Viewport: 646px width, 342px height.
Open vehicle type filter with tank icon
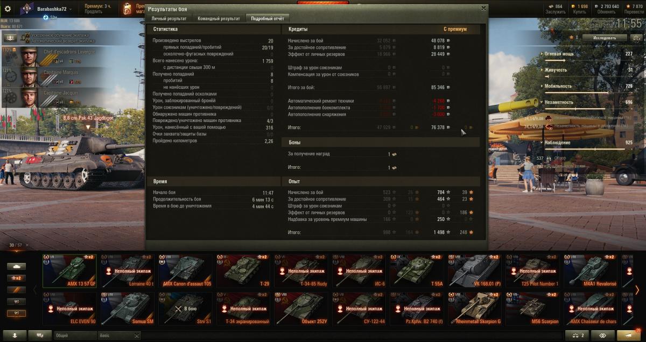tap(16, 266)
